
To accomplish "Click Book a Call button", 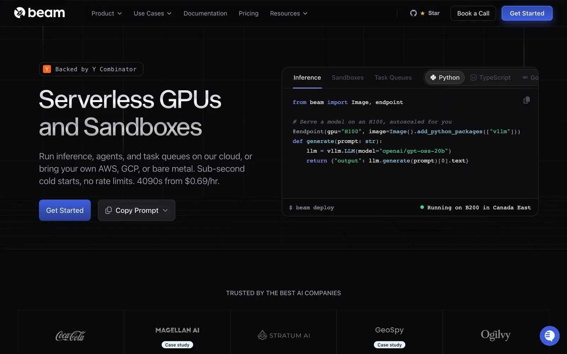I will 473,13.
